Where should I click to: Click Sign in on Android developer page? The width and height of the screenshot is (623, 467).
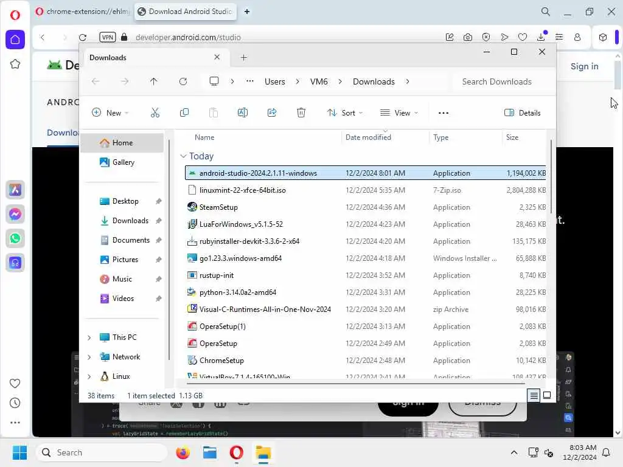[x=585, y=66]
